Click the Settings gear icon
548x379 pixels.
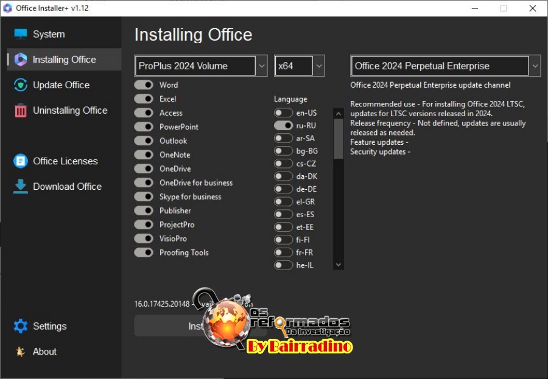(x=21, y=326)
